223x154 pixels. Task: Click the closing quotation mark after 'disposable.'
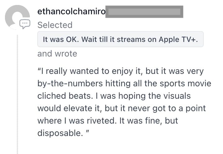88,133
